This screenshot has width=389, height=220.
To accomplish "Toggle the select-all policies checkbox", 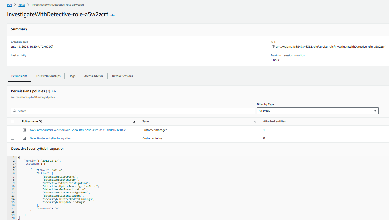I will 12,121.
